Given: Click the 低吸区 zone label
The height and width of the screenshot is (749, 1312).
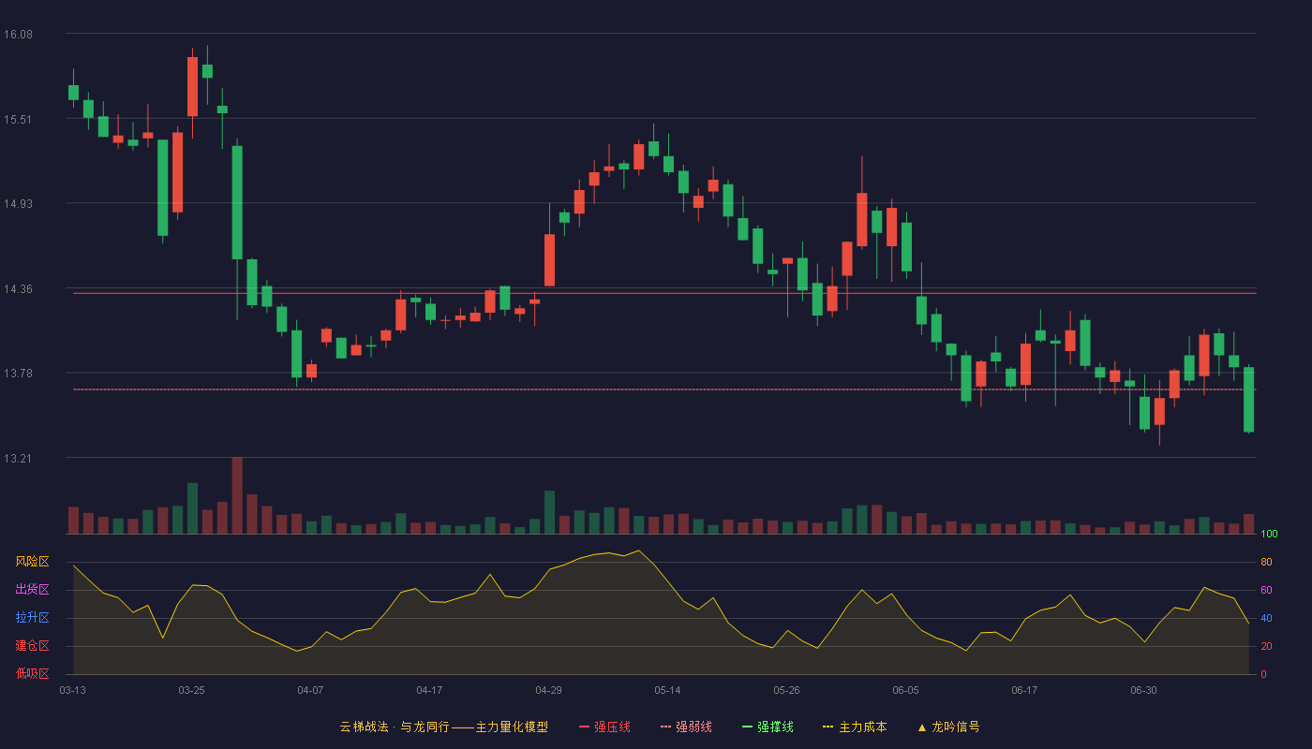Looking at the screenshot, I should [32, 673].
